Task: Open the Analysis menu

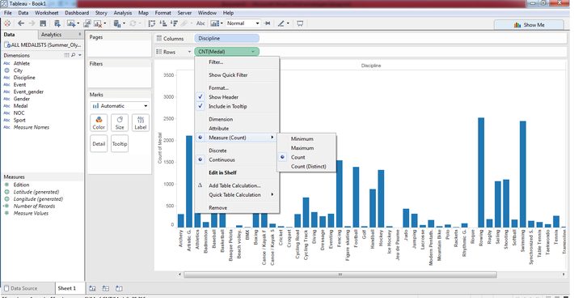Action: pyautogui.click(x=123, y=13)
